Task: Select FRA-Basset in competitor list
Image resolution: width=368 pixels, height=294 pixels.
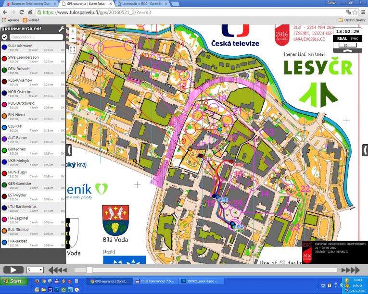Action: 33,243
